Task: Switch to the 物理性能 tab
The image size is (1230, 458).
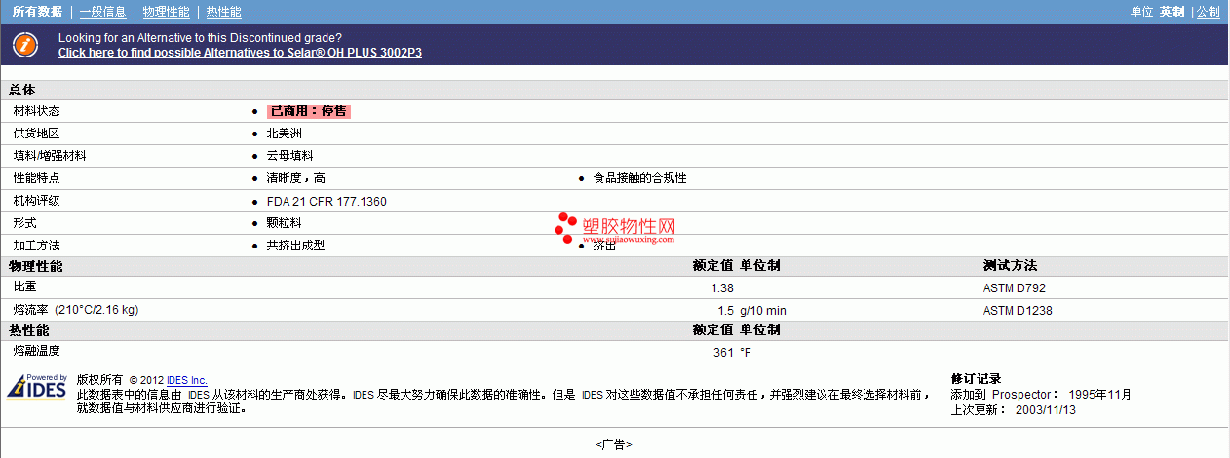Action: [166, 12]
